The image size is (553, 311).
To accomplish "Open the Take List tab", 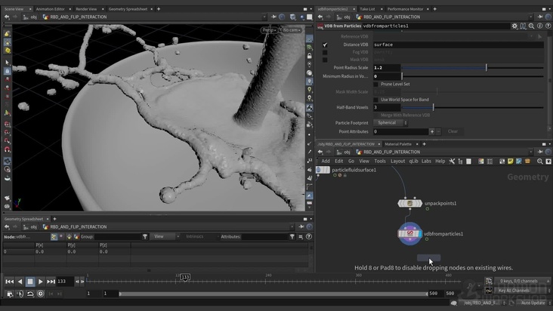I will click(x=367, y=9).
